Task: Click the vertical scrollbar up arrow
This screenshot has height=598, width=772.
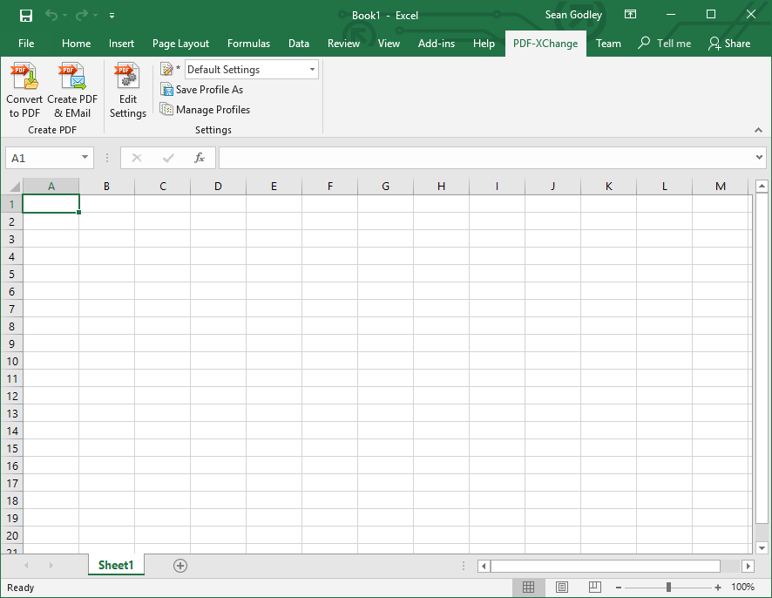Action: pyautogui.click(x=762, y=187)
